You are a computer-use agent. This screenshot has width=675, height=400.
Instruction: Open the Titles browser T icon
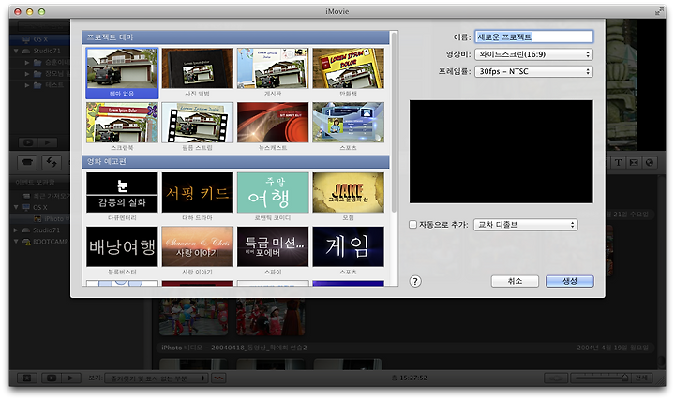(x=618, y=163)
